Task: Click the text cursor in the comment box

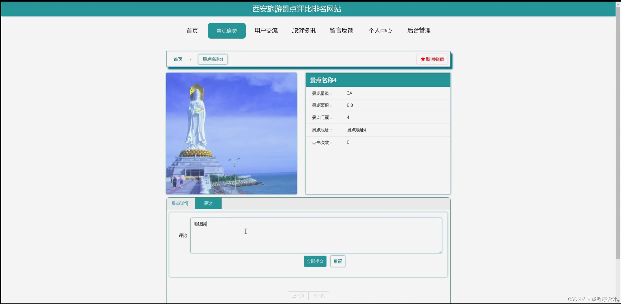Action: (246, 231)
